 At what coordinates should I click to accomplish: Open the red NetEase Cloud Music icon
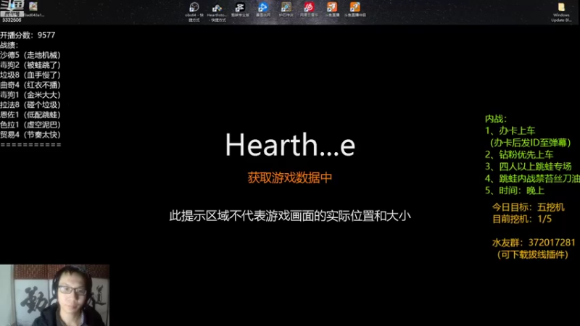309,9
